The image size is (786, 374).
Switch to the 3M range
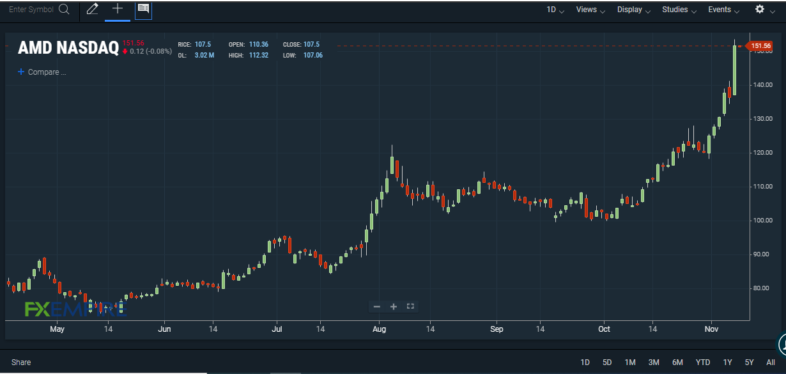(x=654, y=362)
